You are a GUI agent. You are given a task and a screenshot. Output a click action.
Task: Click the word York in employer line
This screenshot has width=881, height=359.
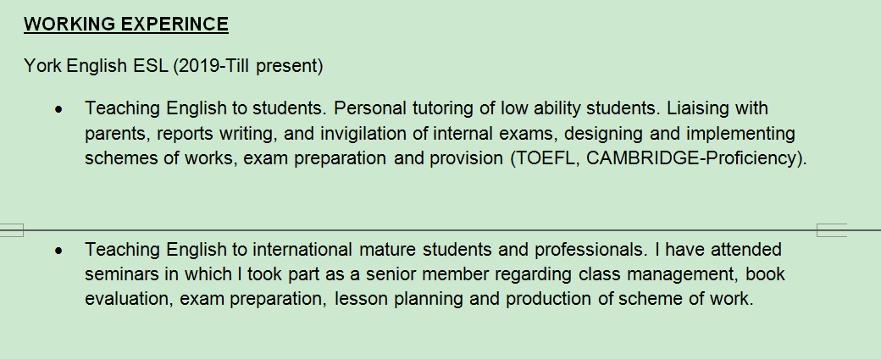[x=42, y=65]
